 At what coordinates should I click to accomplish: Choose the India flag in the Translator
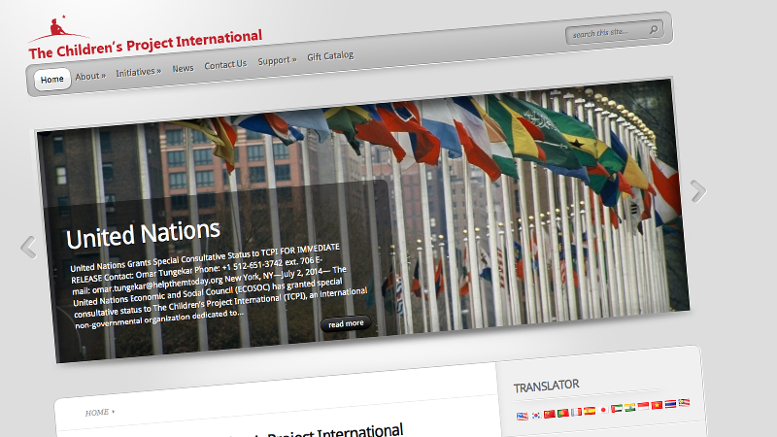(x=629, y=407)
